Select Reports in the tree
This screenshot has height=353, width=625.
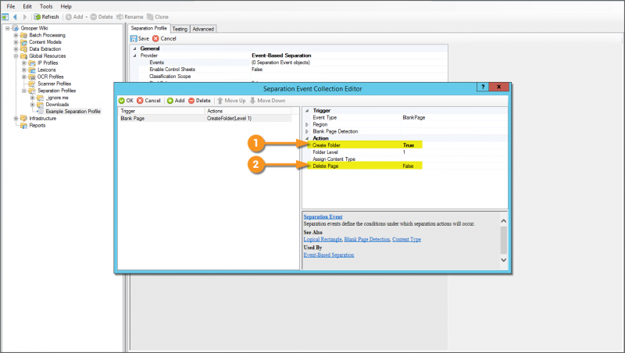tap(37, 125)
